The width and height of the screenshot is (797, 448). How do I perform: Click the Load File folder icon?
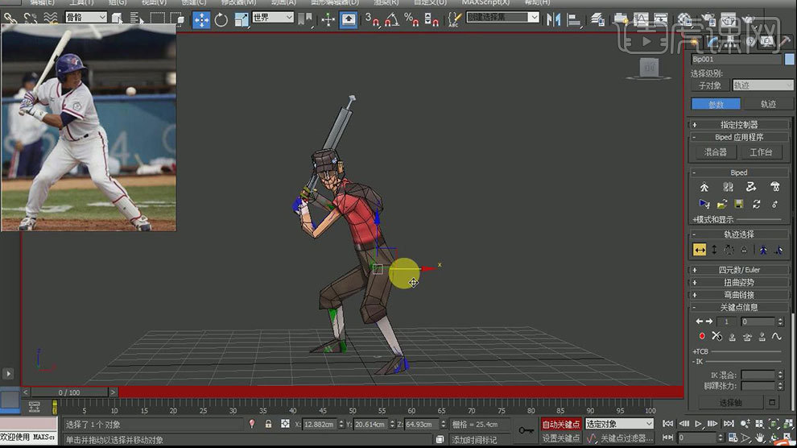point(722,204)
